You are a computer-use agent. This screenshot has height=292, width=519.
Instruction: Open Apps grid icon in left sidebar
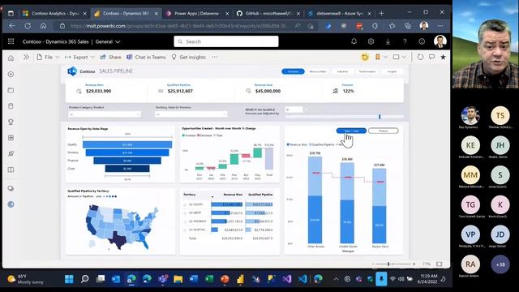tap(11, 138)
